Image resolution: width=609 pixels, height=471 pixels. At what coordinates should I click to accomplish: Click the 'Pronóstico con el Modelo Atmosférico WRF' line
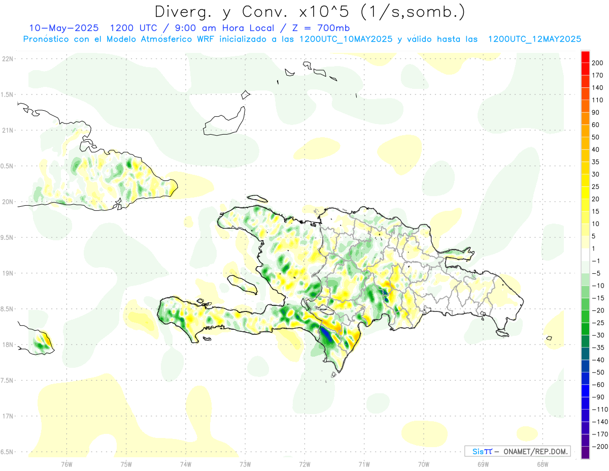[x=119, y=39]
